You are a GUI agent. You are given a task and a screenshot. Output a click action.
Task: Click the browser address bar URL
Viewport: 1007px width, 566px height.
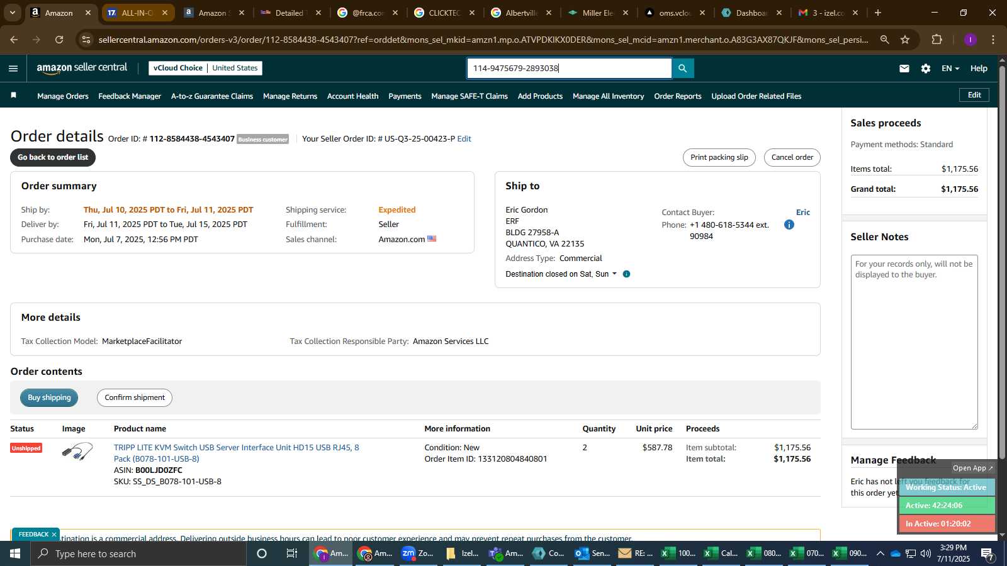click(483, 40)
